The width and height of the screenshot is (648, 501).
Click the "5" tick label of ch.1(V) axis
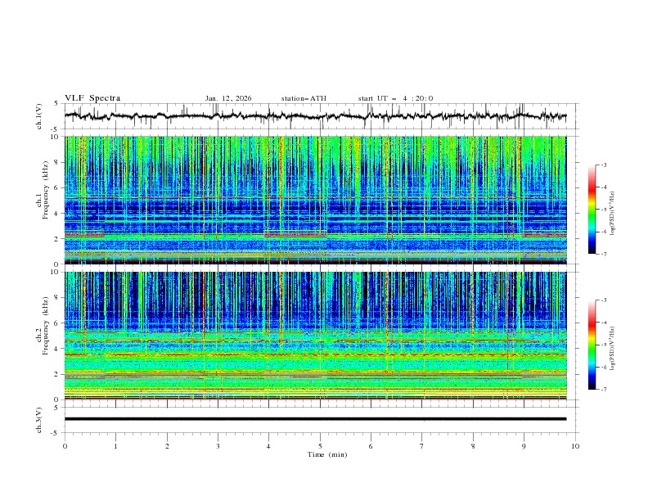point(58,103)
